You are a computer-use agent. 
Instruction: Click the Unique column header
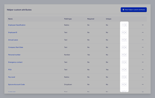click(109, 19)
